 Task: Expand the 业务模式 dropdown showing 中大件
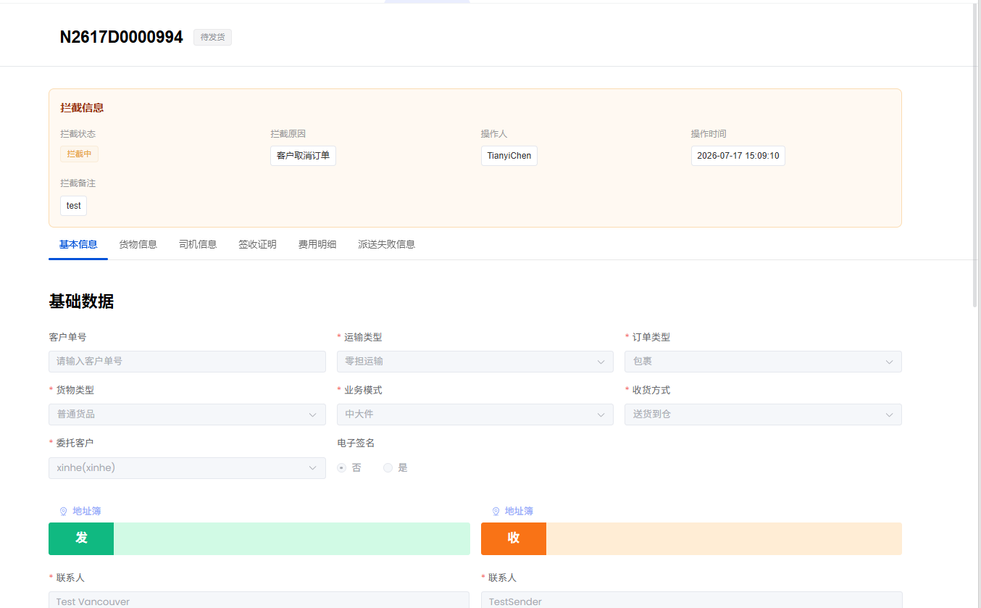(x=475, y=415)
